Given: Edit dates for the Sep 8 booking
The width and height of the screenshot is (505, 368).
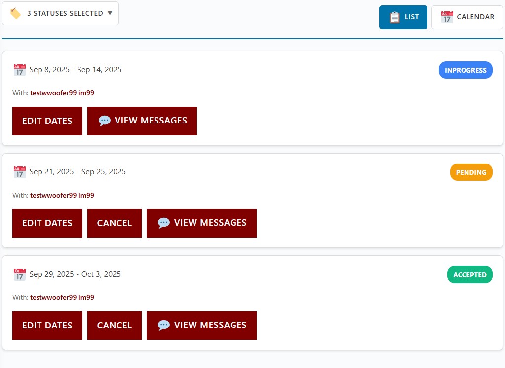Looking at the screenshot, I should click(47, 121).
